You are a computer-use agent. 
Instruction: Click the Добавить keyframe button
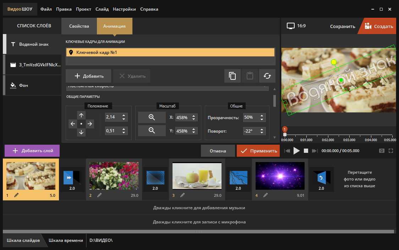[x=88, y=76]
